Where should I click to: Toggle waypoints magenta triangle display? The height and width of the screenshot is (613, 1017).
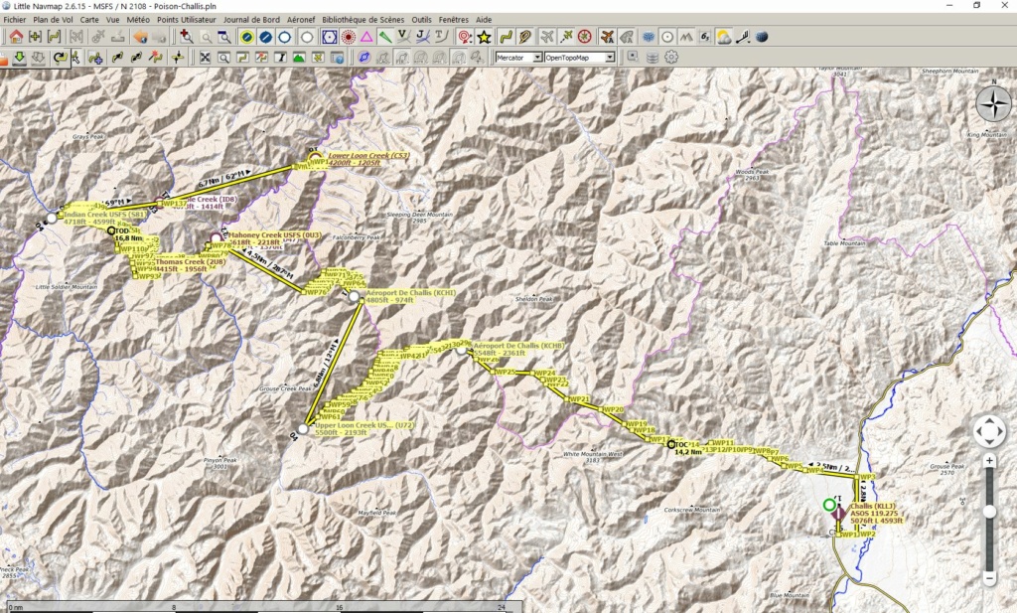pyautogui.click(x=366, y=37)
